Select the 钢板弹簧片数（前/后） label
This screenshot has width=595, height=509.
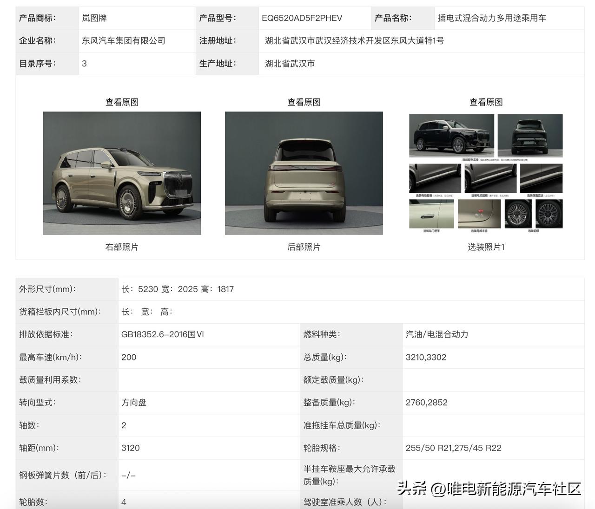pyautogui.click(x=63, y=476)
